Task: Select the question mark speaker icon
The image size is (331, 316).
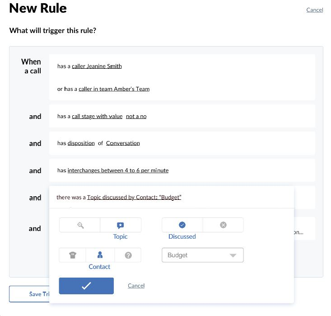Action: click(128, 255)
